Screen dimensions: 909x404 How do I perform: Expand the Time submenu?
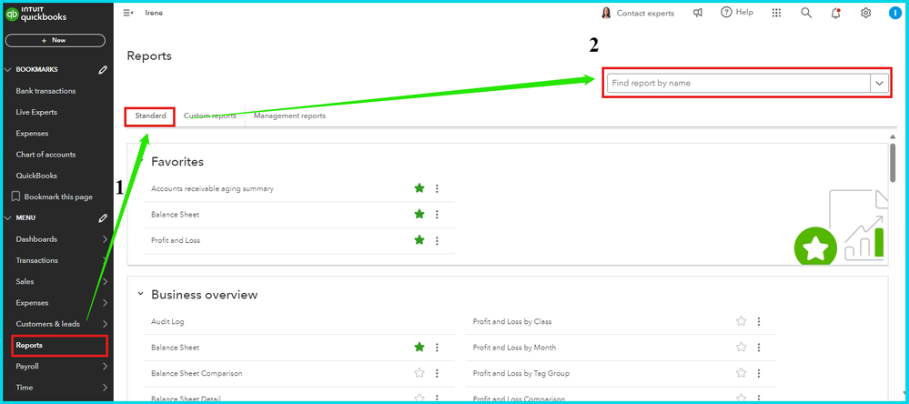pos(105,388)
